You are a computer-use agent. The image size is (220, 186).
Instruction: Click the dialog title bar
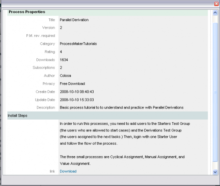(107, 4)
